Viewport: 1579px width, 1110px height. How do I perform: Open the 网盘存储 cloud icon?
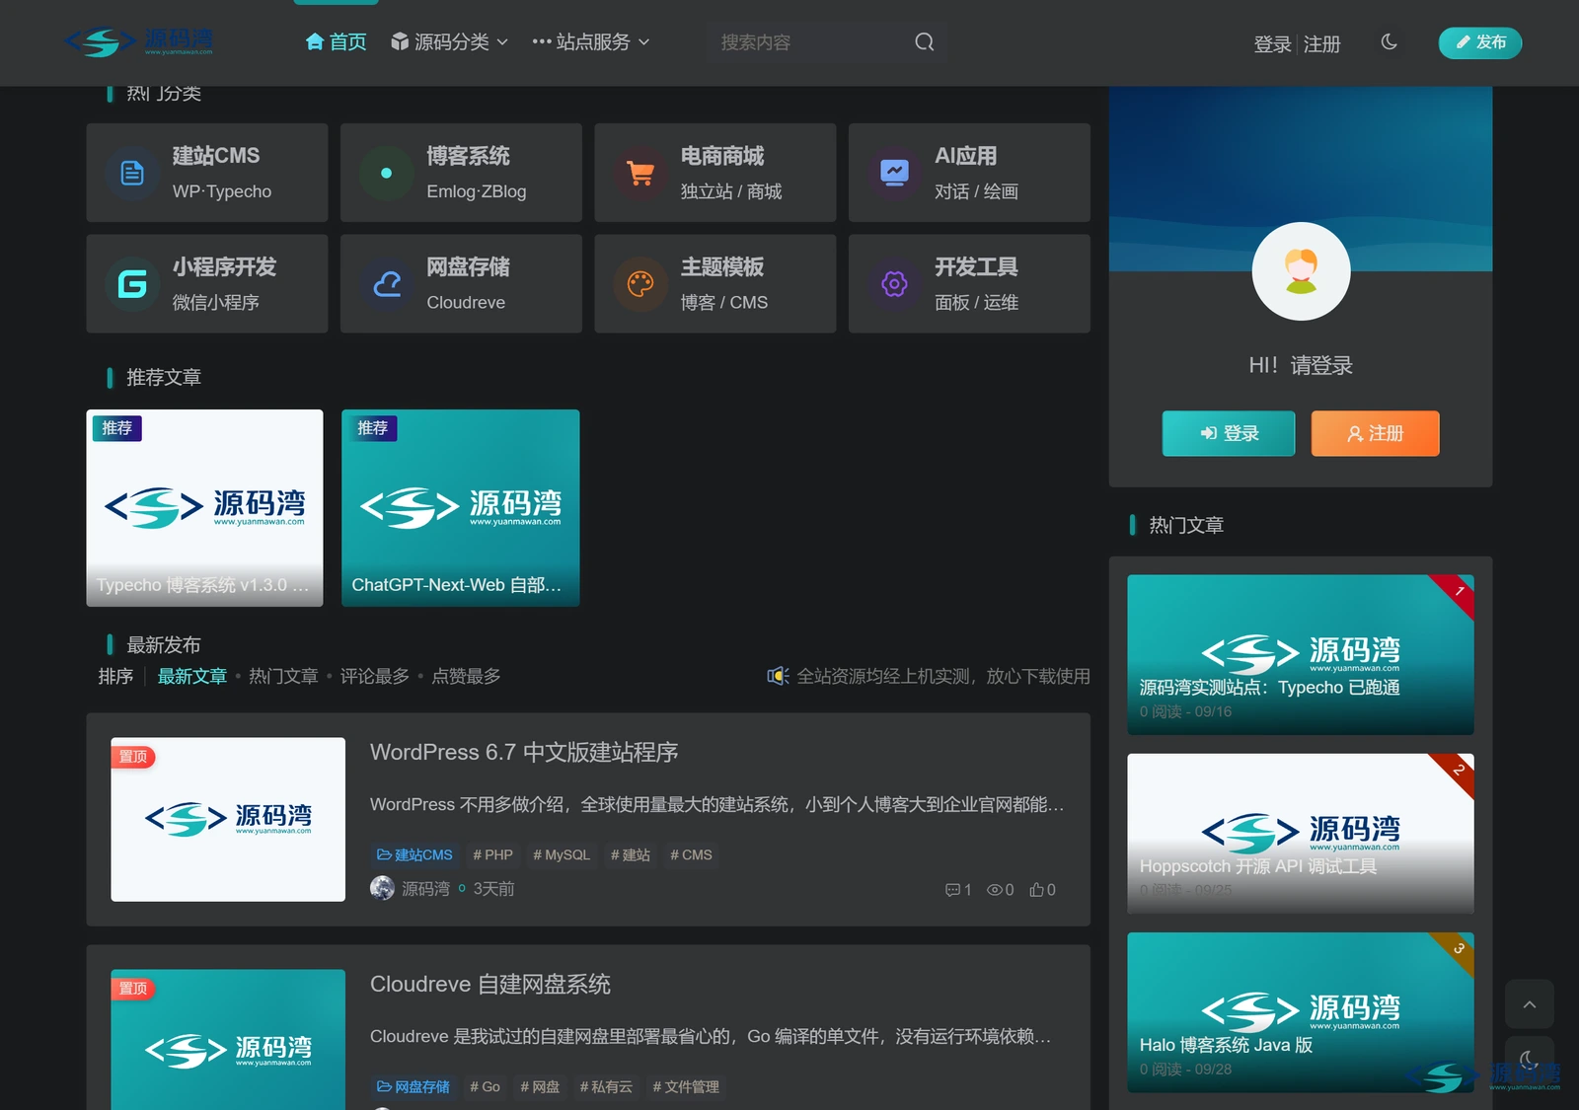point(386,284)
